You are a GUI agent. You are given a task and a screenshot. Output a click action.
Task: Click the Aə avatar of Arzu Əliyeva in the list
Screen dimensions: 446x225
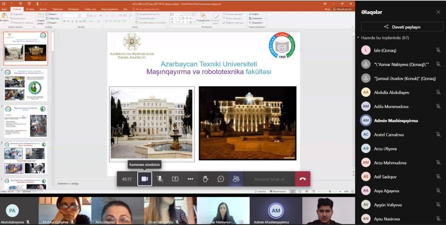[x=366, y=148]
